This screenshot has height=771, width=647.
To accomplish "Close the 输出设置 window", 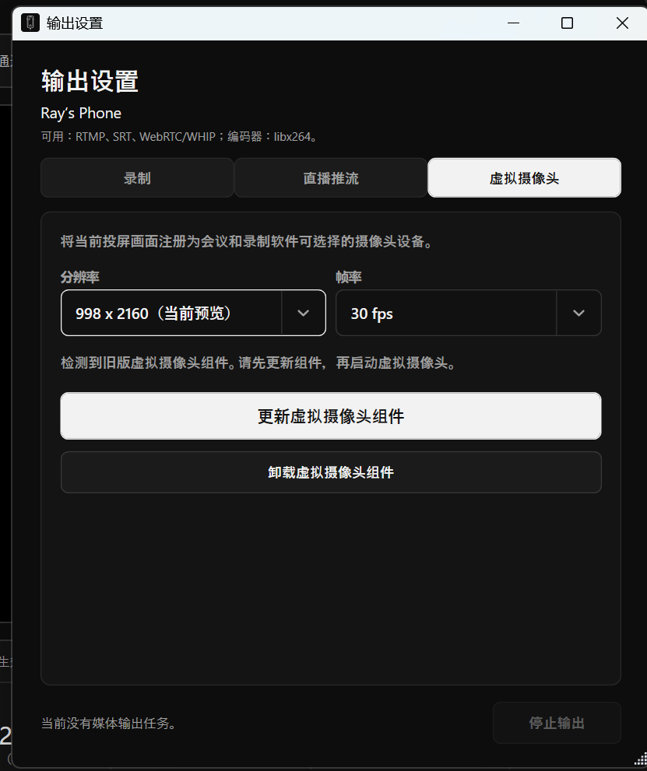I will [x=622, y=23].
